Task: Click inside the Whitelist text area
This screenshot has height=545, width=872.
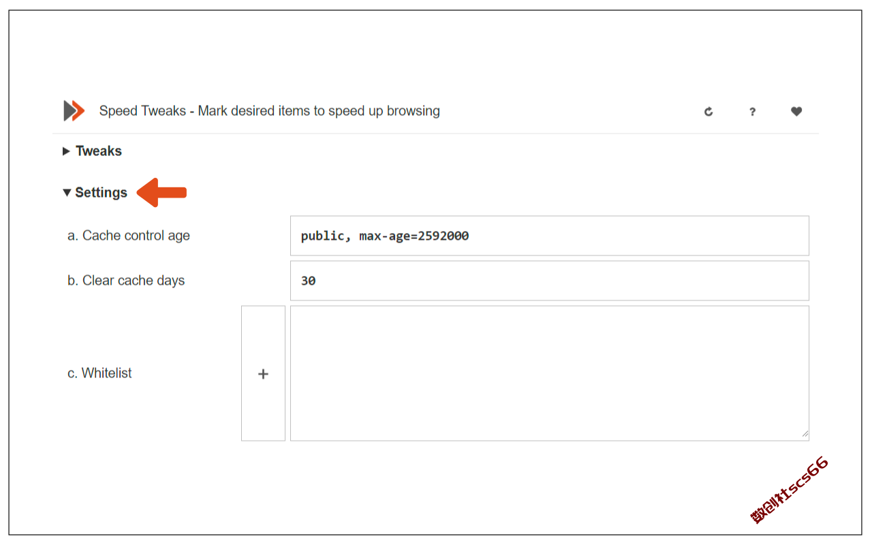Action: [550, 373]
